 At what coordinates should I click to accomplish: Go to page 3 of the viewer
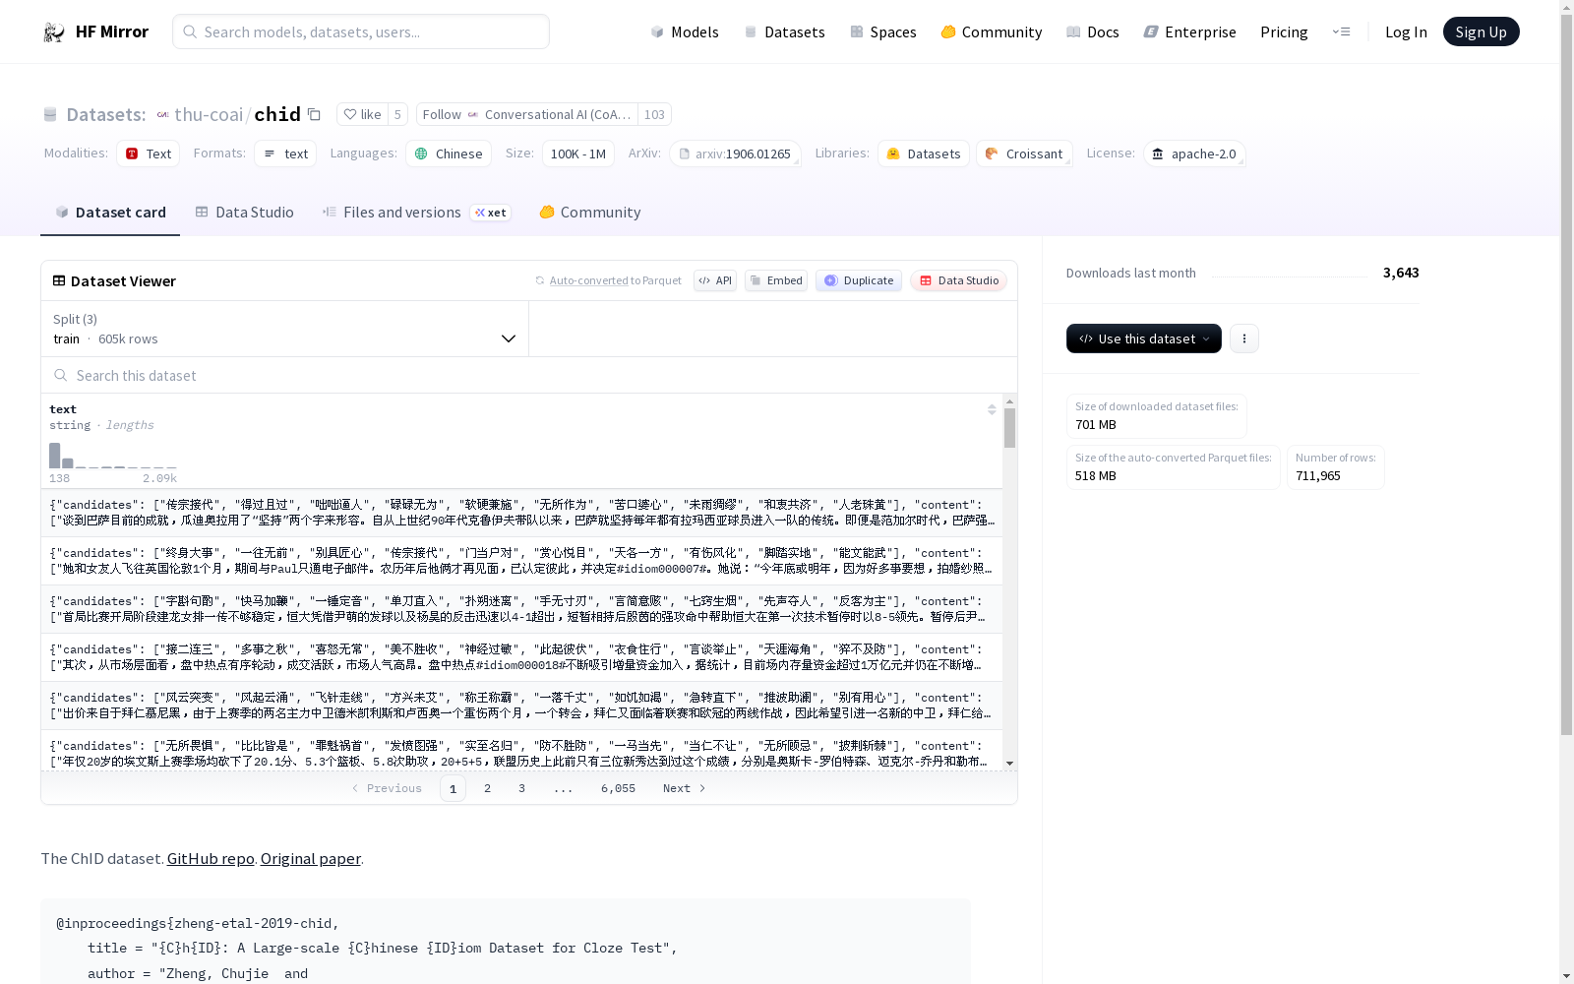click(x=521, y=788)
